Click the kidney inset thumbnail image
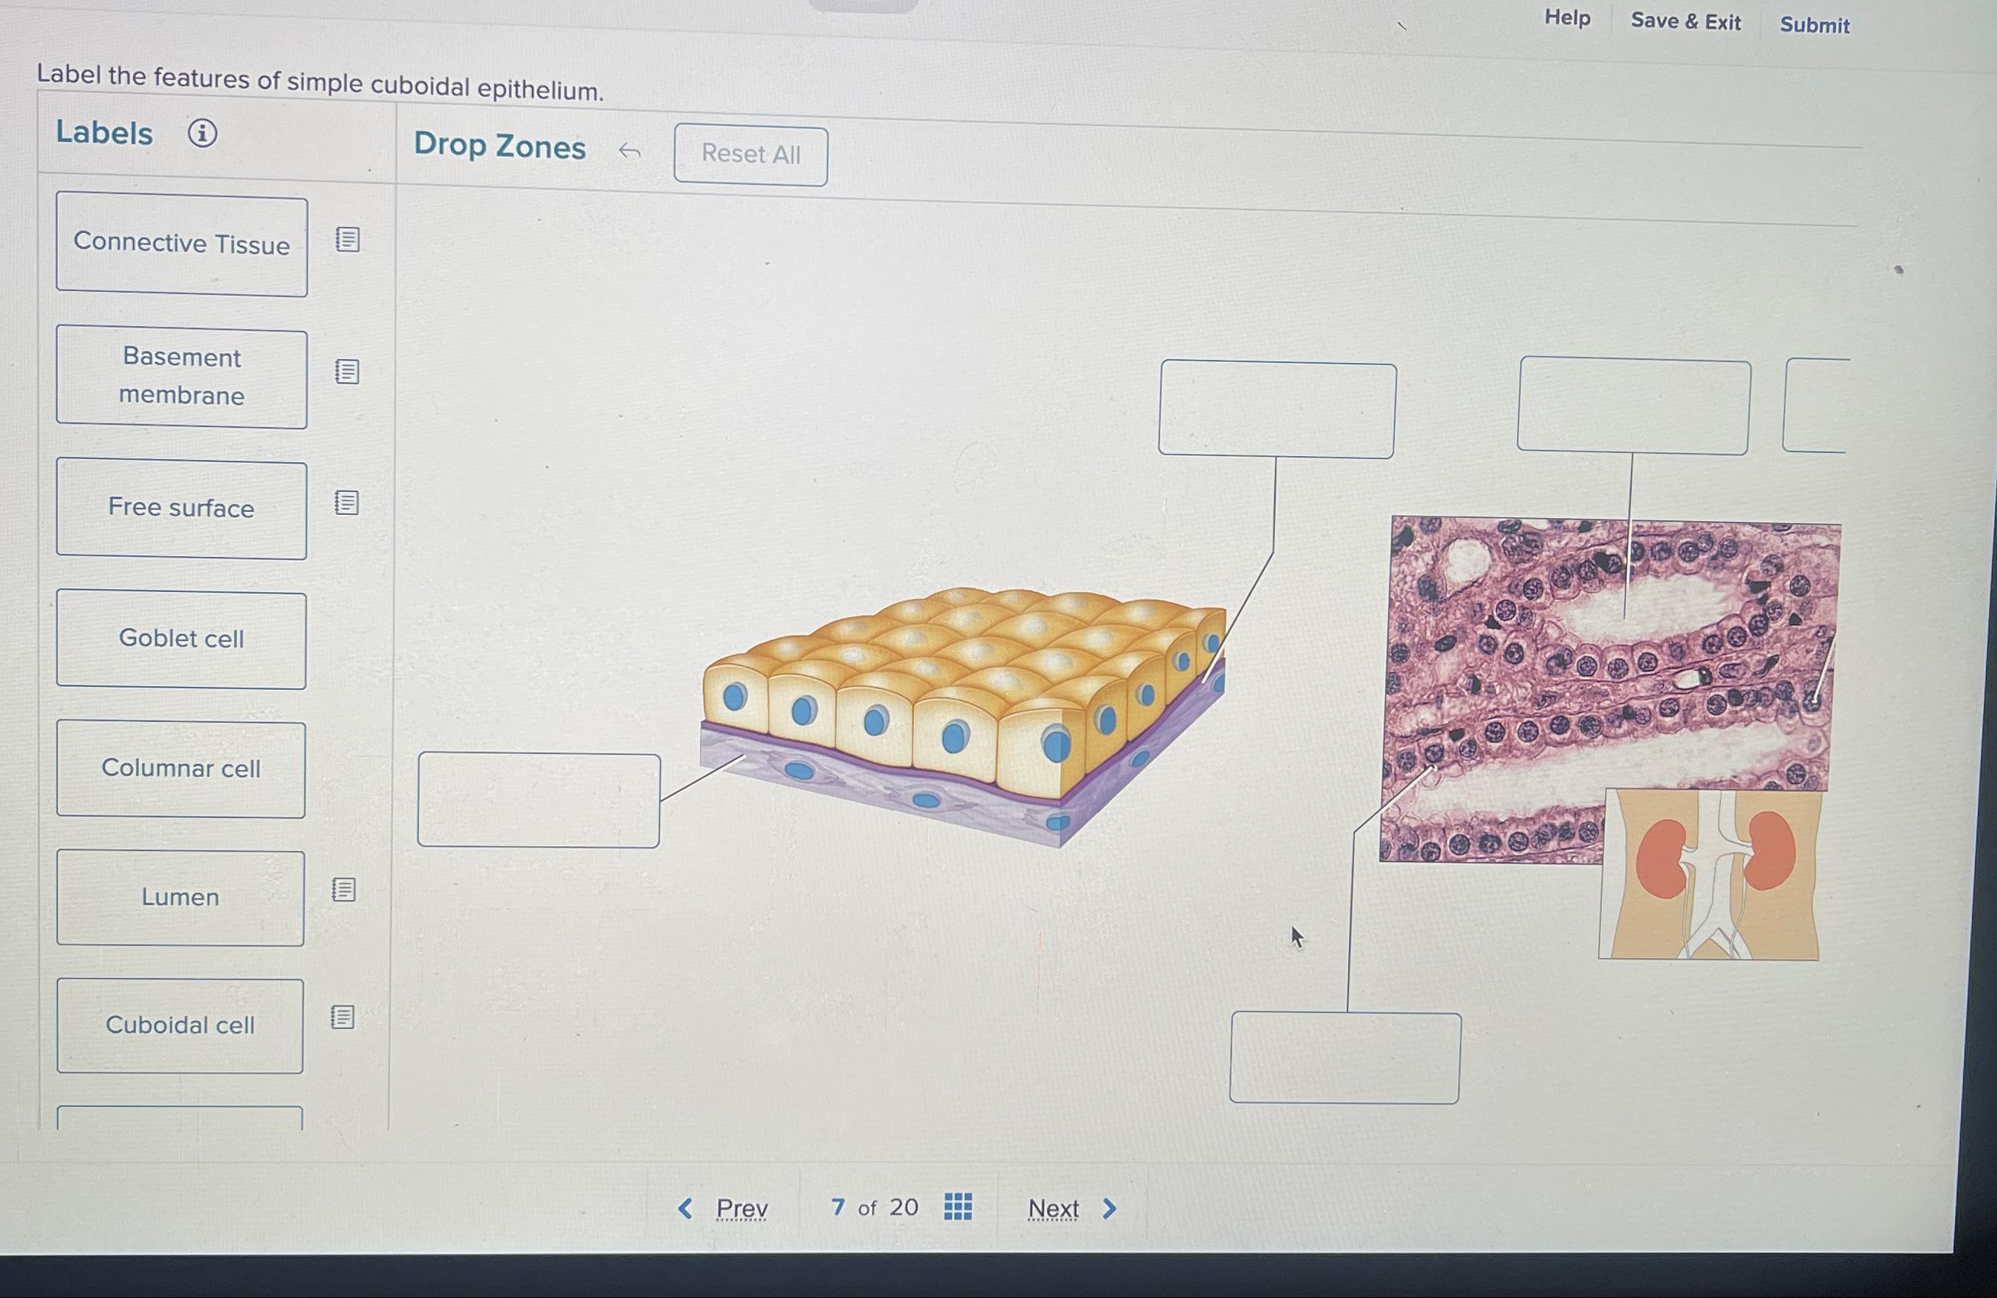Image resolution: width=1997 pixels, height=1298 pixels. click(1711, 874)
